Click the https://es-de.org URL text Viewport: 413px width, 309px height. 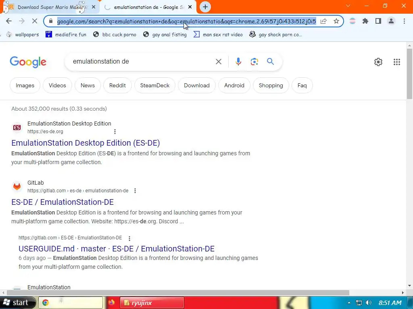pos(45,132)
